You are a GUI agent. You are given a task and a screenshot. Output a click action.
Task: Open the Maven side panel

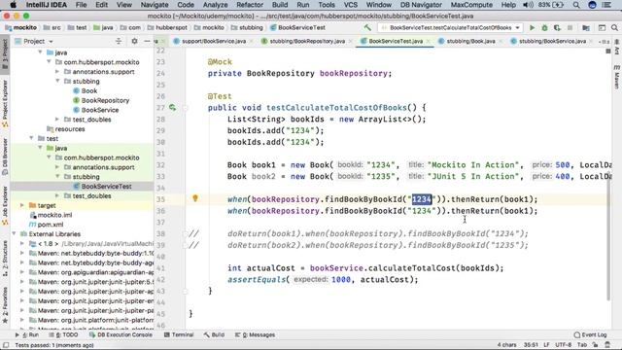(x=617, y=77)
